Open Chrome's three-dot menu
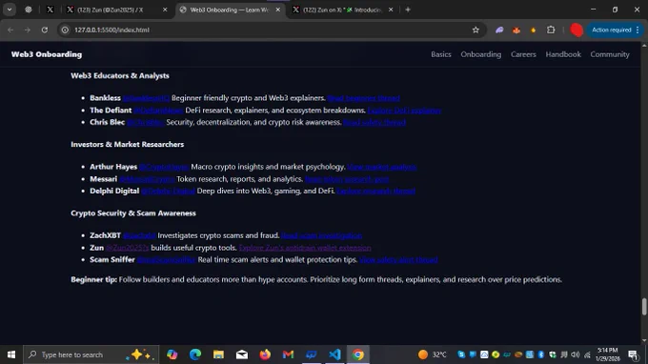This screenshot has height=364, width=648. coord(638,30)
